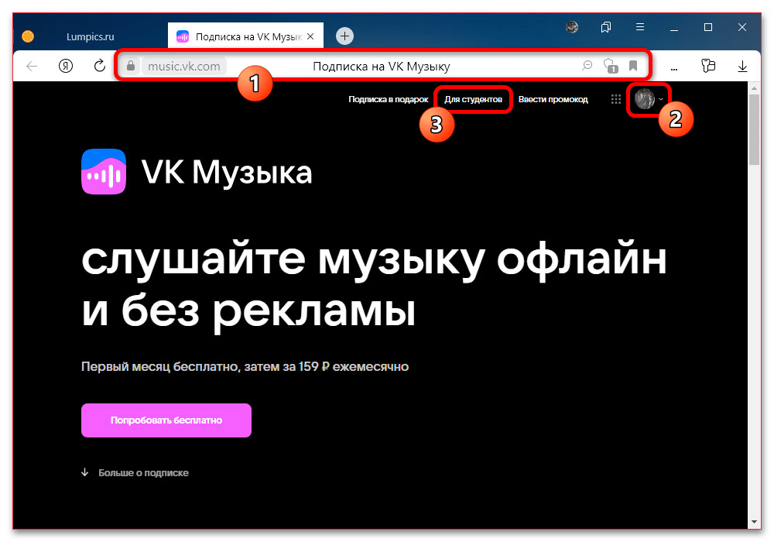Go back with the browser back arrow

coord(32,66)
